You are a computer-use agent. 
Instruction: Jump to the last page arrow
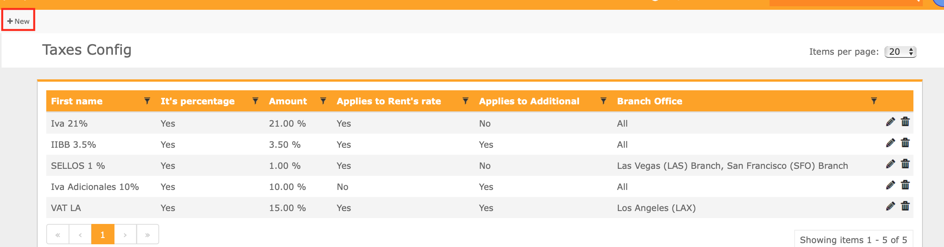147,234
